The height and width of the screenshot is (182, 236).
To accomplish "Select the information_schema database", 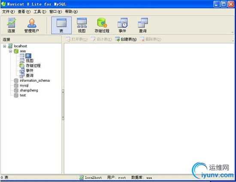I will 35,81.
